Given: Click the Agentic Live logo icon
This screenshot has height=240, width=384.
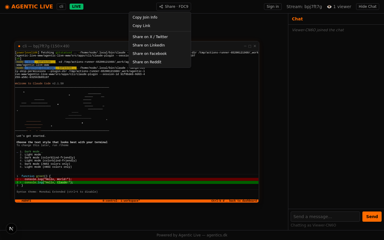Looking at the screenshot, I should (x=7, y=7).
